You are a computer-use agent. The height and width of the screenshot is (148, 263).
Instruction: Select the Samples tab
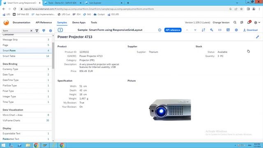pos(62,23)
